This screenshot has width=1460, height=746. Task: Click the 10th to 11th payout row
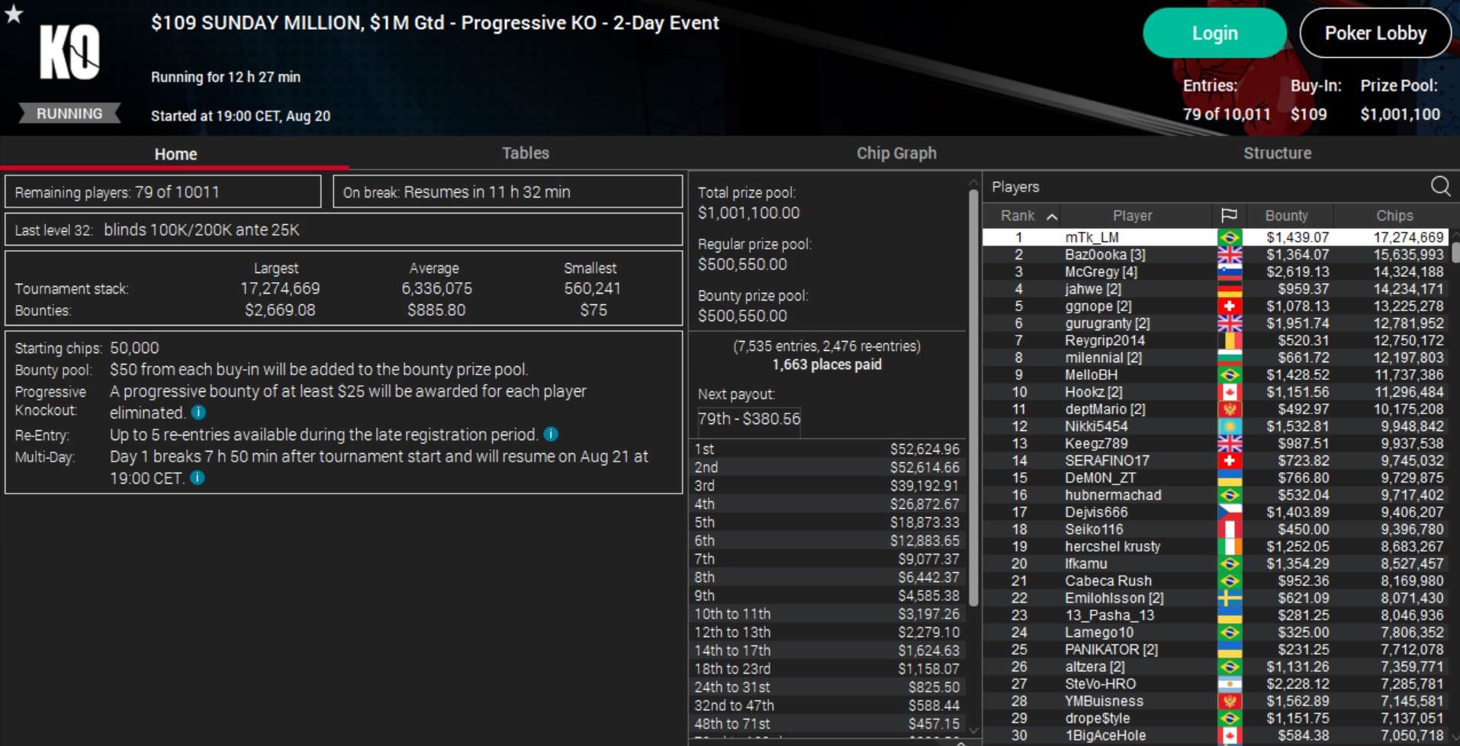pyautogui.click(x=828, y=614)
